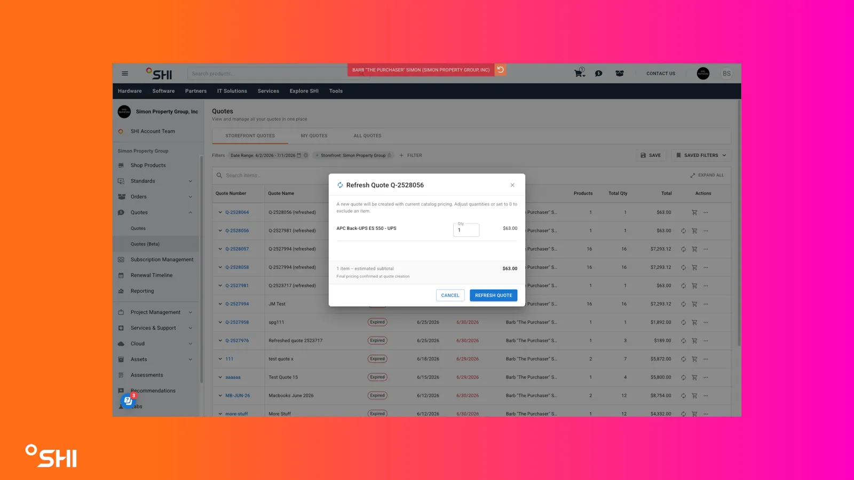
Task: Click the Qty input field in dialog
Action: tap(466, 230)
